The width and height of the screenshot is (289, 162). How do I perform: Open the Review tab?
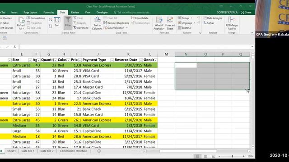coord(75,12)
